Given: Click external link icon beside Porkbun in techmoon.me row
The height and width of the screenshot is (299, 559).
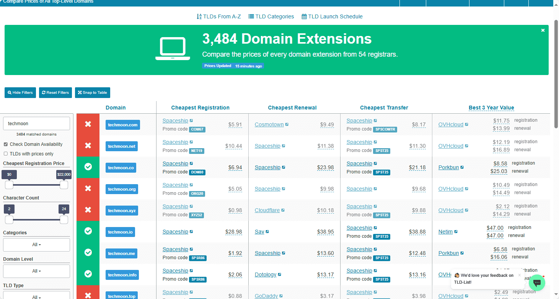Looking at the screenshot, I should click(462, 253).
